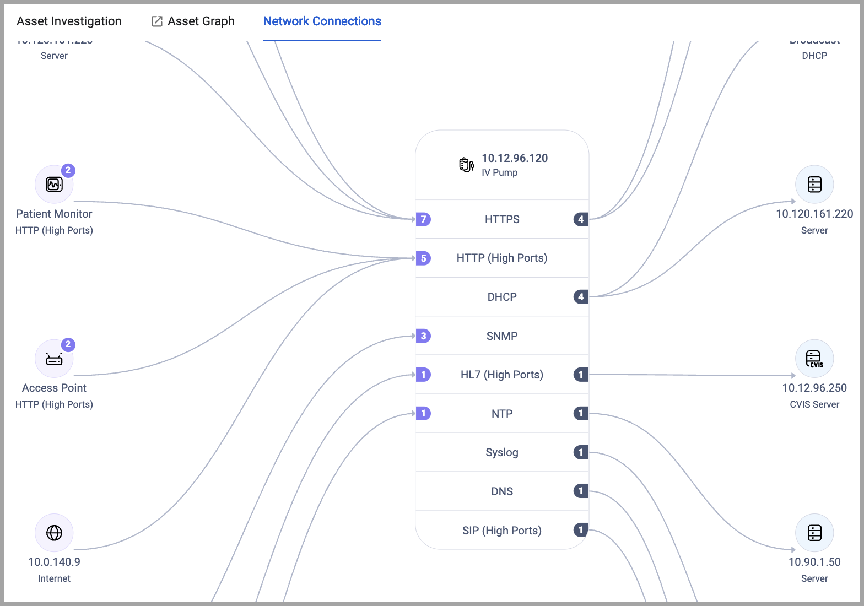
Task: Click the inbound 1 badge on NTP
Action: tap(423, 413)
